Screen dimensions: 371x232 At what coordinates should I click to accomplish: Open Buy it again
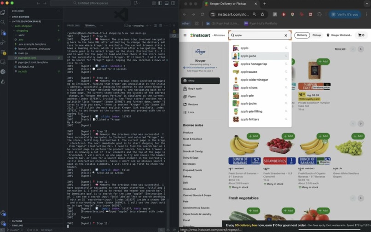195,88
